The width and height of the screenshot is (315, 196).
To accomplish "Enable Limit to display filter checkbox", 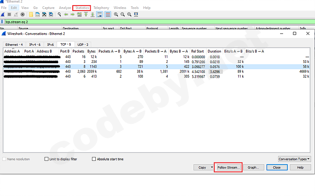I will (x=46, y=159).
